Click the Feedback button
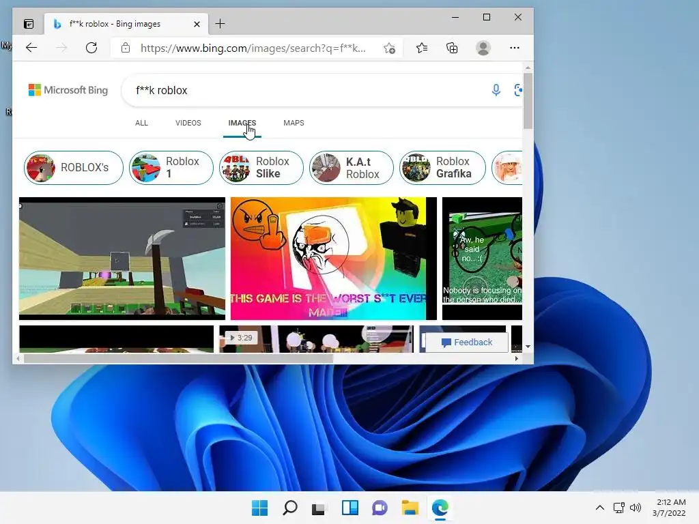Viewport: 699px width, 524px height. pyautogui.click(x=467, y=343)
